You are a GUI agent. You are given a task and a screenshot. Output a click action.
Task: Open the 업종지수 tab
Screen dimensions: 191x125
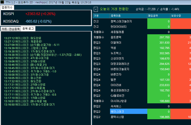coord(7,8)
